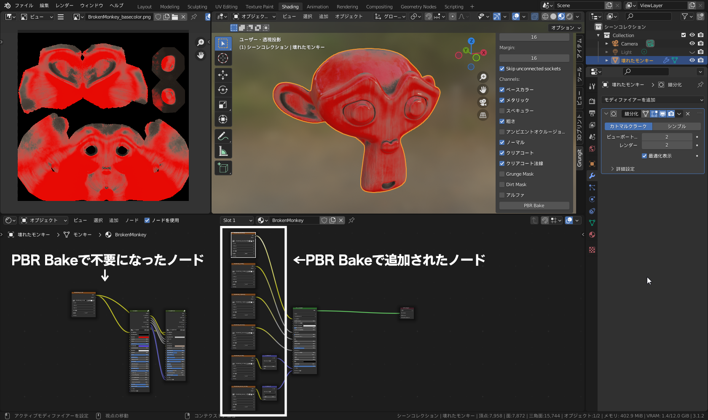The height and width of the screenshot is (420, 708).
Task: Click the レンダー subdivision level slider
Action: (667, 145)
